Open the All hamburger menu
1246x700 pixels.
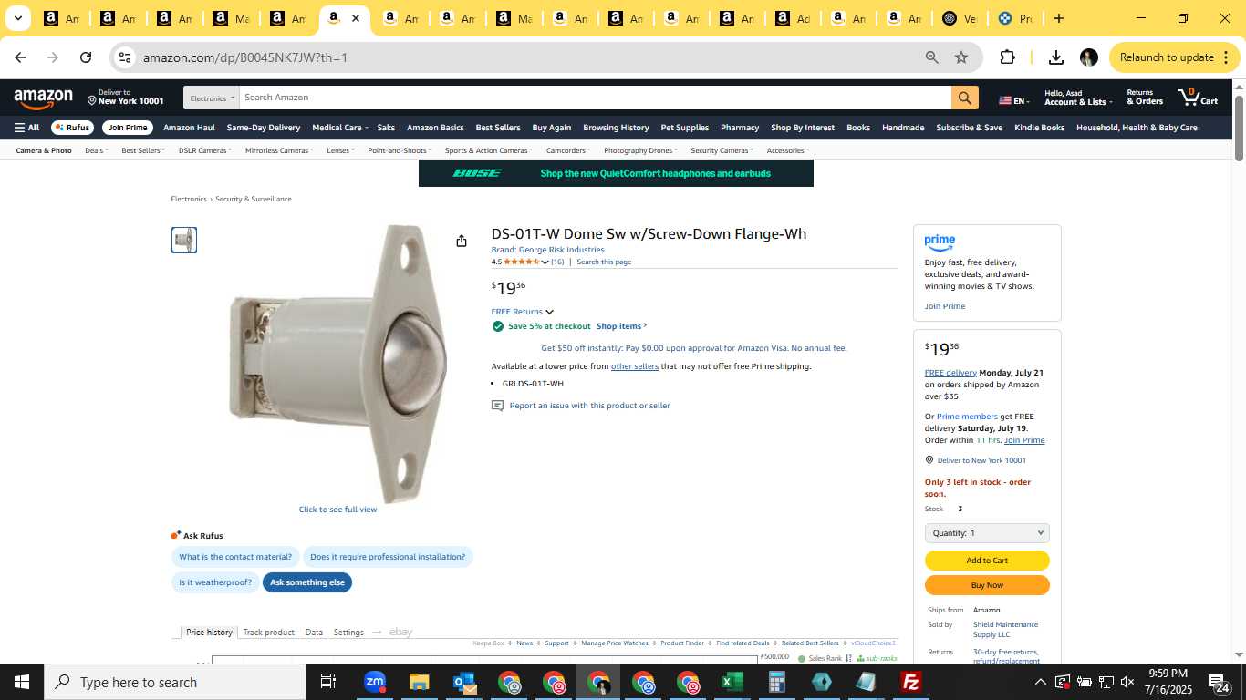coord(26,128)
